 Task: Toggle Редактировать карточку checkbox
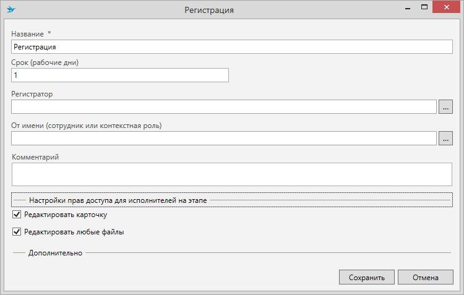pyautogui.click(x=17, y=215)
